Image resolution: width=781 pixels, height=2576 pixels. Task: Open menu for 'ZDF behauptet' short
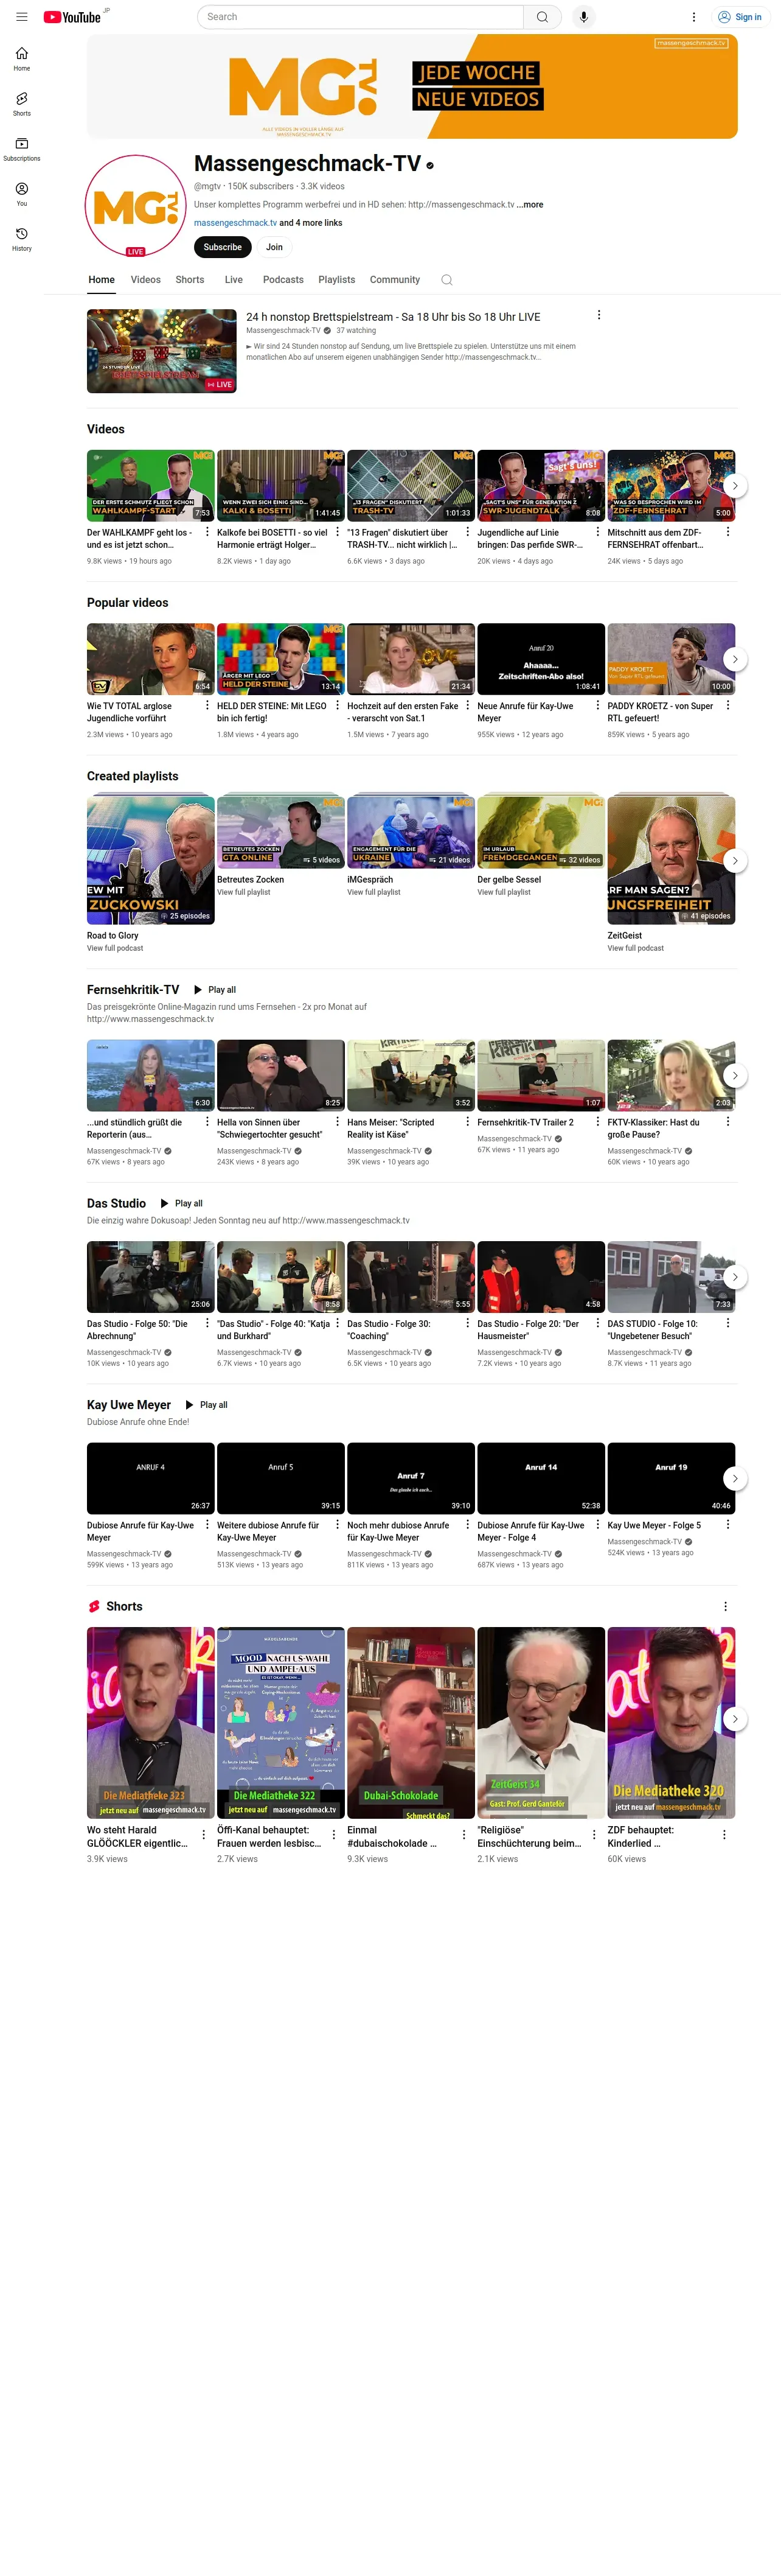(724, 1835)
